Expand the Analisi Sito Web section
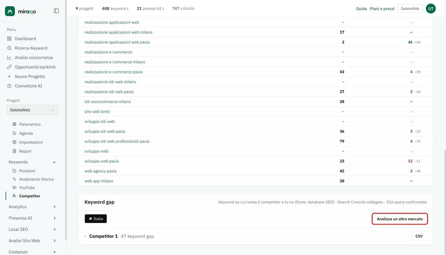446x255 pixels. click(x=33, y=241)
